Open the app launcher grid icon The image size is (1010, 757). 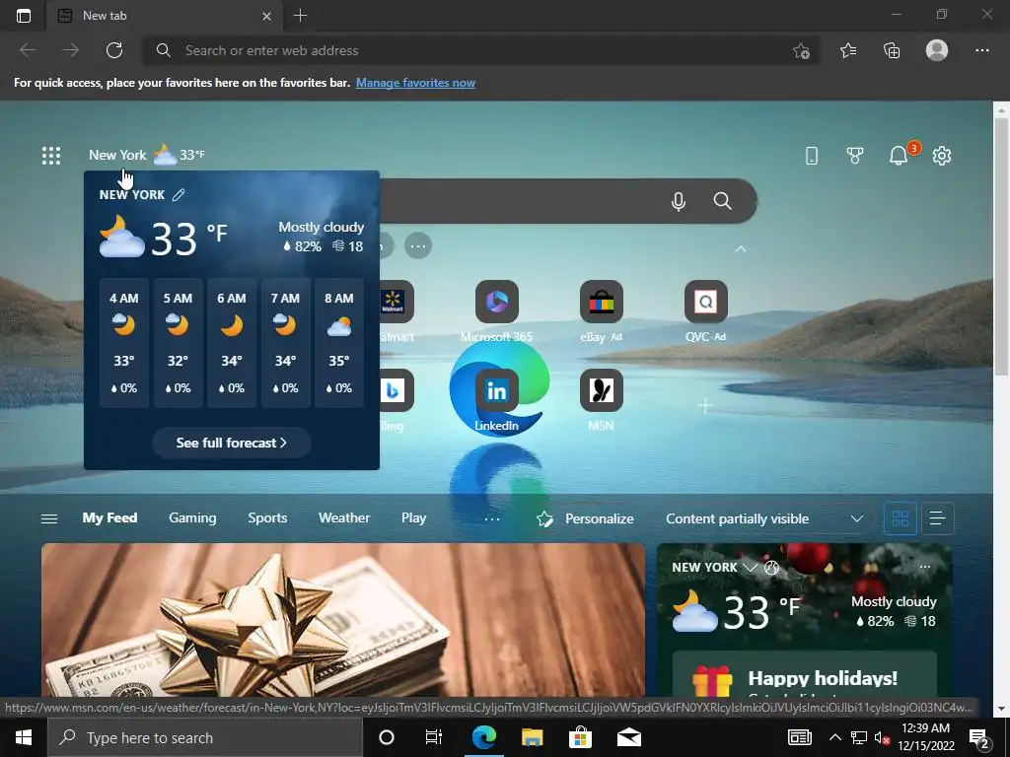tap(51, 155)
